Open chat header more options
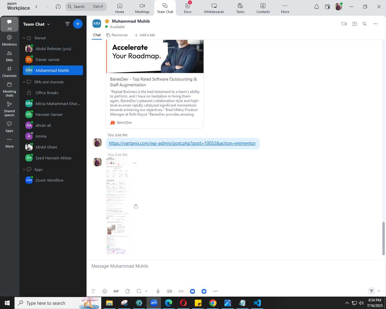386x309 pixels. (x=376, y=24)
